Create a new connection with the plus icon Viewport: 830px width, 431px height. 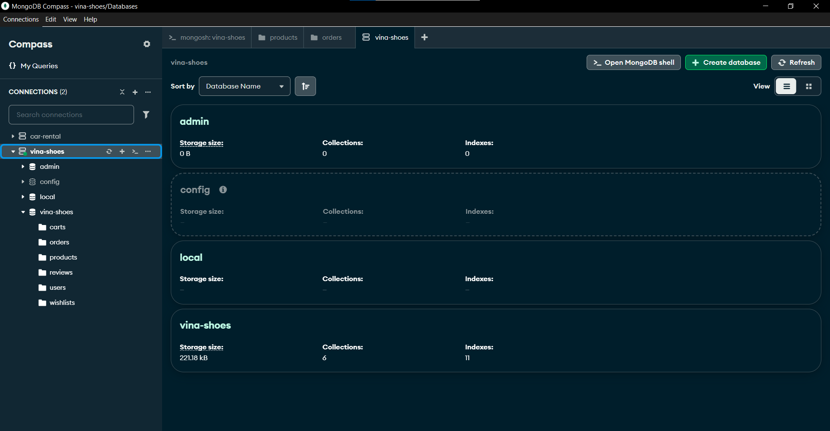pos(135,92)
